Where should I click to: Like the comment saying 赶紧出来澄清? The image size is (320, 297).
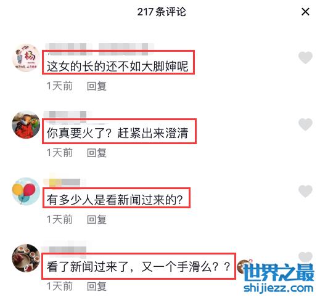[x=305, y=124]
